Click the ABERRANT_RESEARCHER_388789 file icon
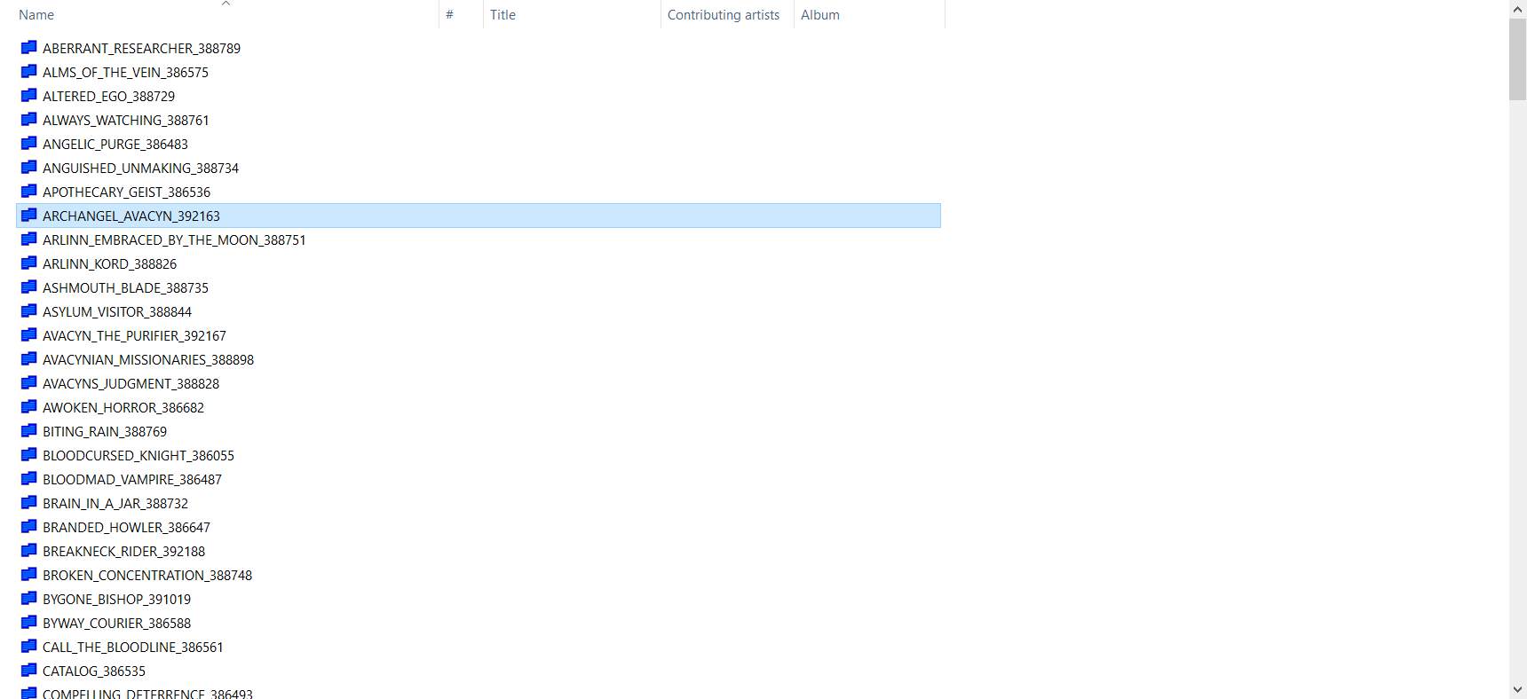Screen dimensions: 1527x699 pyautogui.click(x=28, y=48)
